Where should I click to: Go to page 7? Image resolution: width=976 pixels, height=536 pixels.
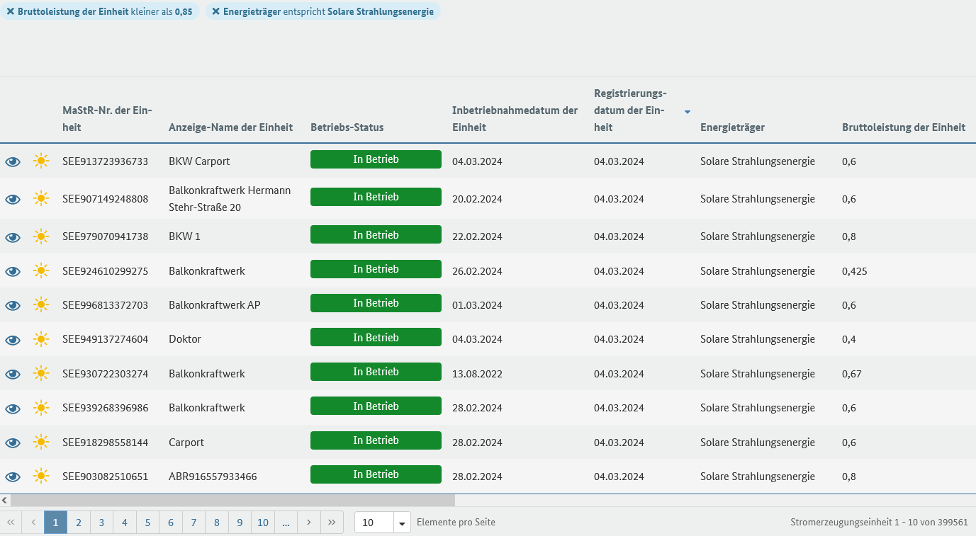(193, 523)
